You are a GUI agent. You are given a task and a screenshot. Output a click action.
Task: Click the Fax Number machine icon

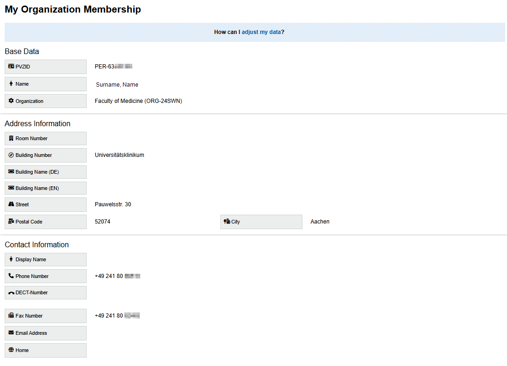point(10,316)
